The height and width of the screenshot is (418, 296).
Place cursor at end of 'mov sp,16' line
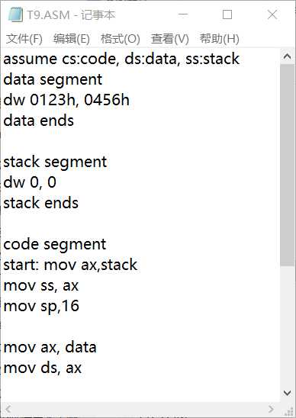(x=79, y=306)
